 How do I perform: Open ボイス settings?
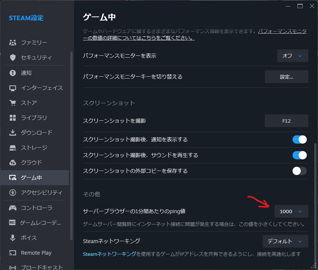pyautogui.click(x=34, y=238)
